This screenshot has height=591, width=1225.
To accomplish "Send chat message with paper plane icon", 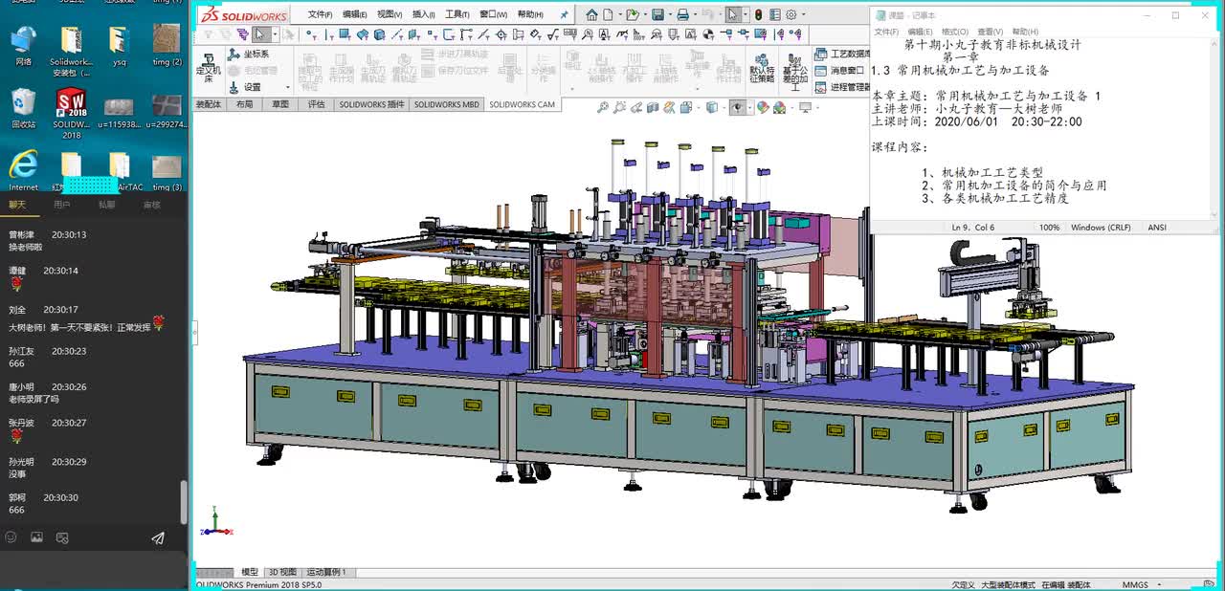I will (158, 538).
